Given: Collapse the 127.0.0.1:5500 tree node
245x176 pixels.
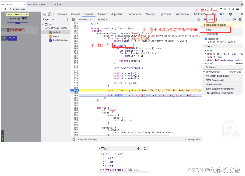Looking at the screenshot, I should (45, 28).
